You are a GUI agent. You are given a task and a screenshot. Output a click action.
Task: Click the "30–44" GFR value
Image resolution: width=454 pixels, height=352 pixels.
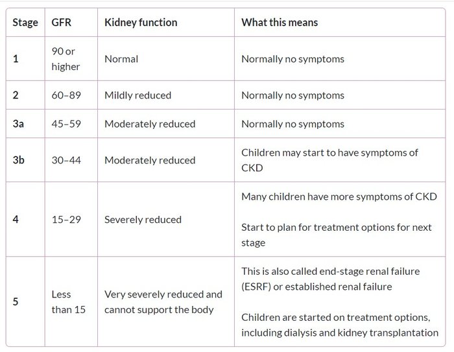click(67, 159)
